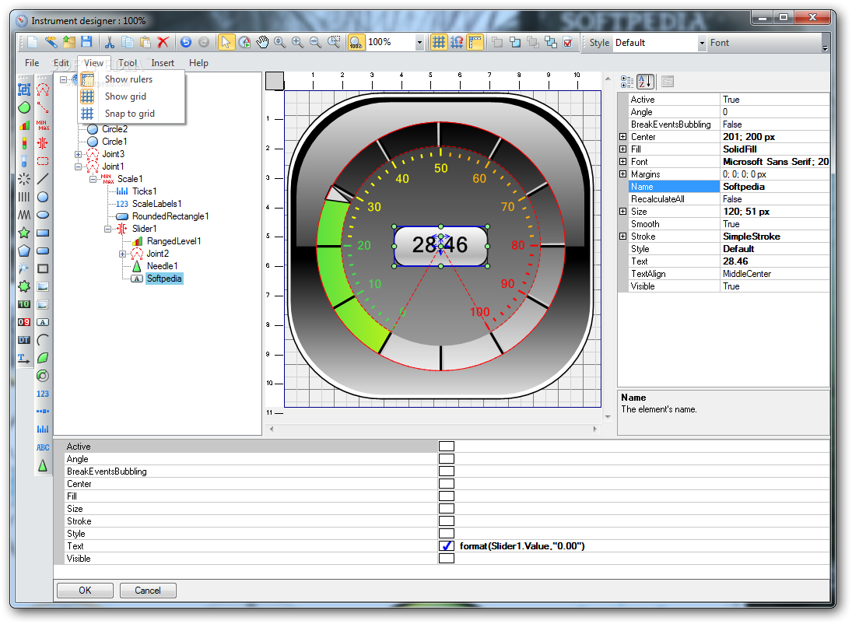Select the line drawing tool
Image resolution: width=852 pixels, height=624 pixels.
42,179
